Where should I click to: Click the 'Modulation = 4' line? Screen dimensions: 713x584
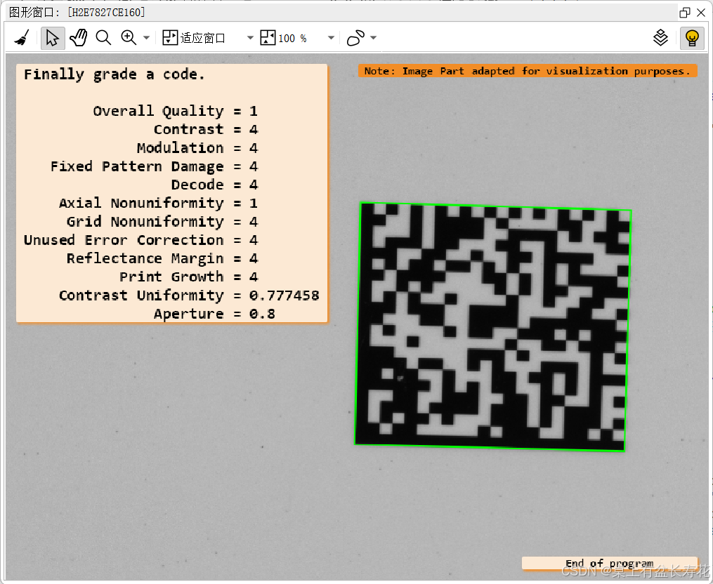click(x=197, y=148)
